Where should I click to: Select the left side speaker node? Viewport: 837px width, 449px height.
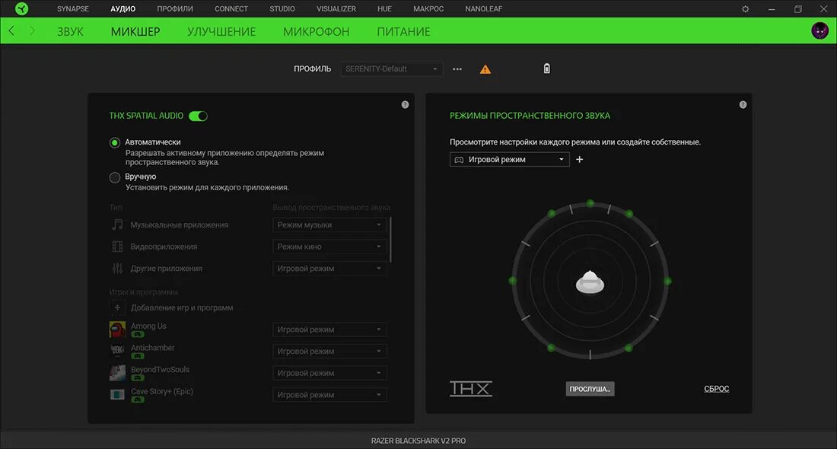512,281
